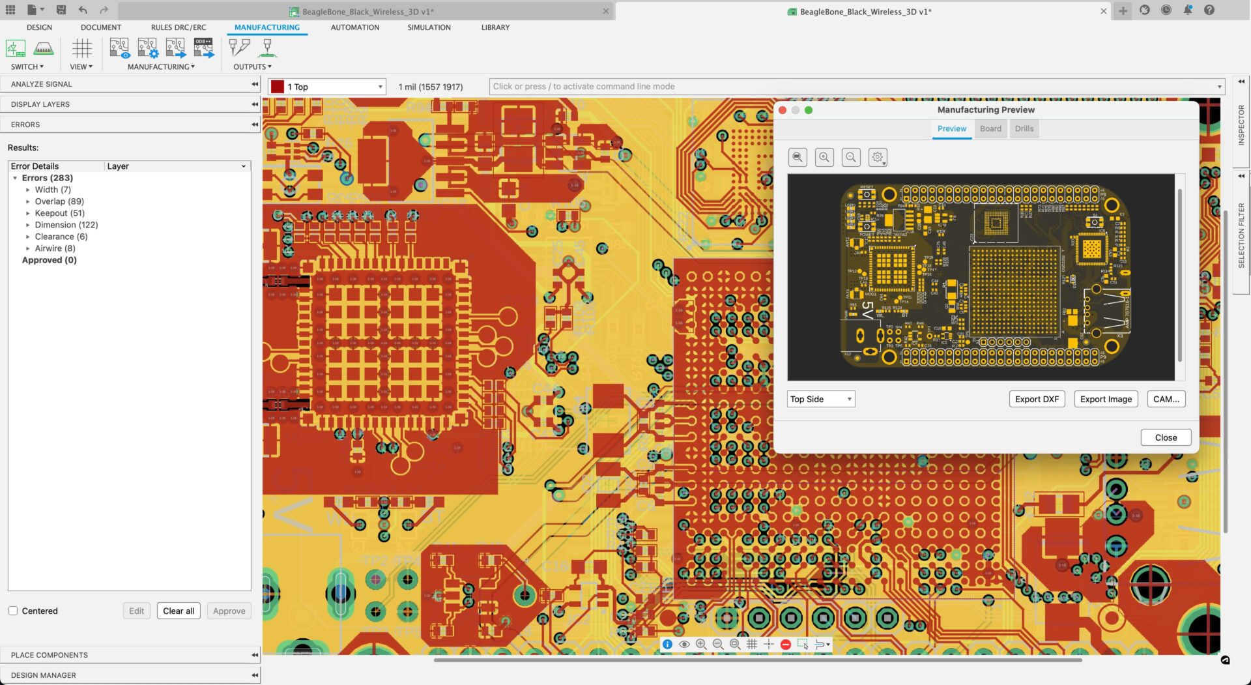Select the CAM processor gear icon
The image size is (1251, 685).
tap(148, 48)
